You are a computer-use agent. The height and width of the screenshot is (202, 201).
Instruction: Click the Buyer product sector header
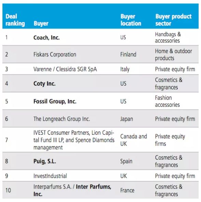tap(173, 20)
